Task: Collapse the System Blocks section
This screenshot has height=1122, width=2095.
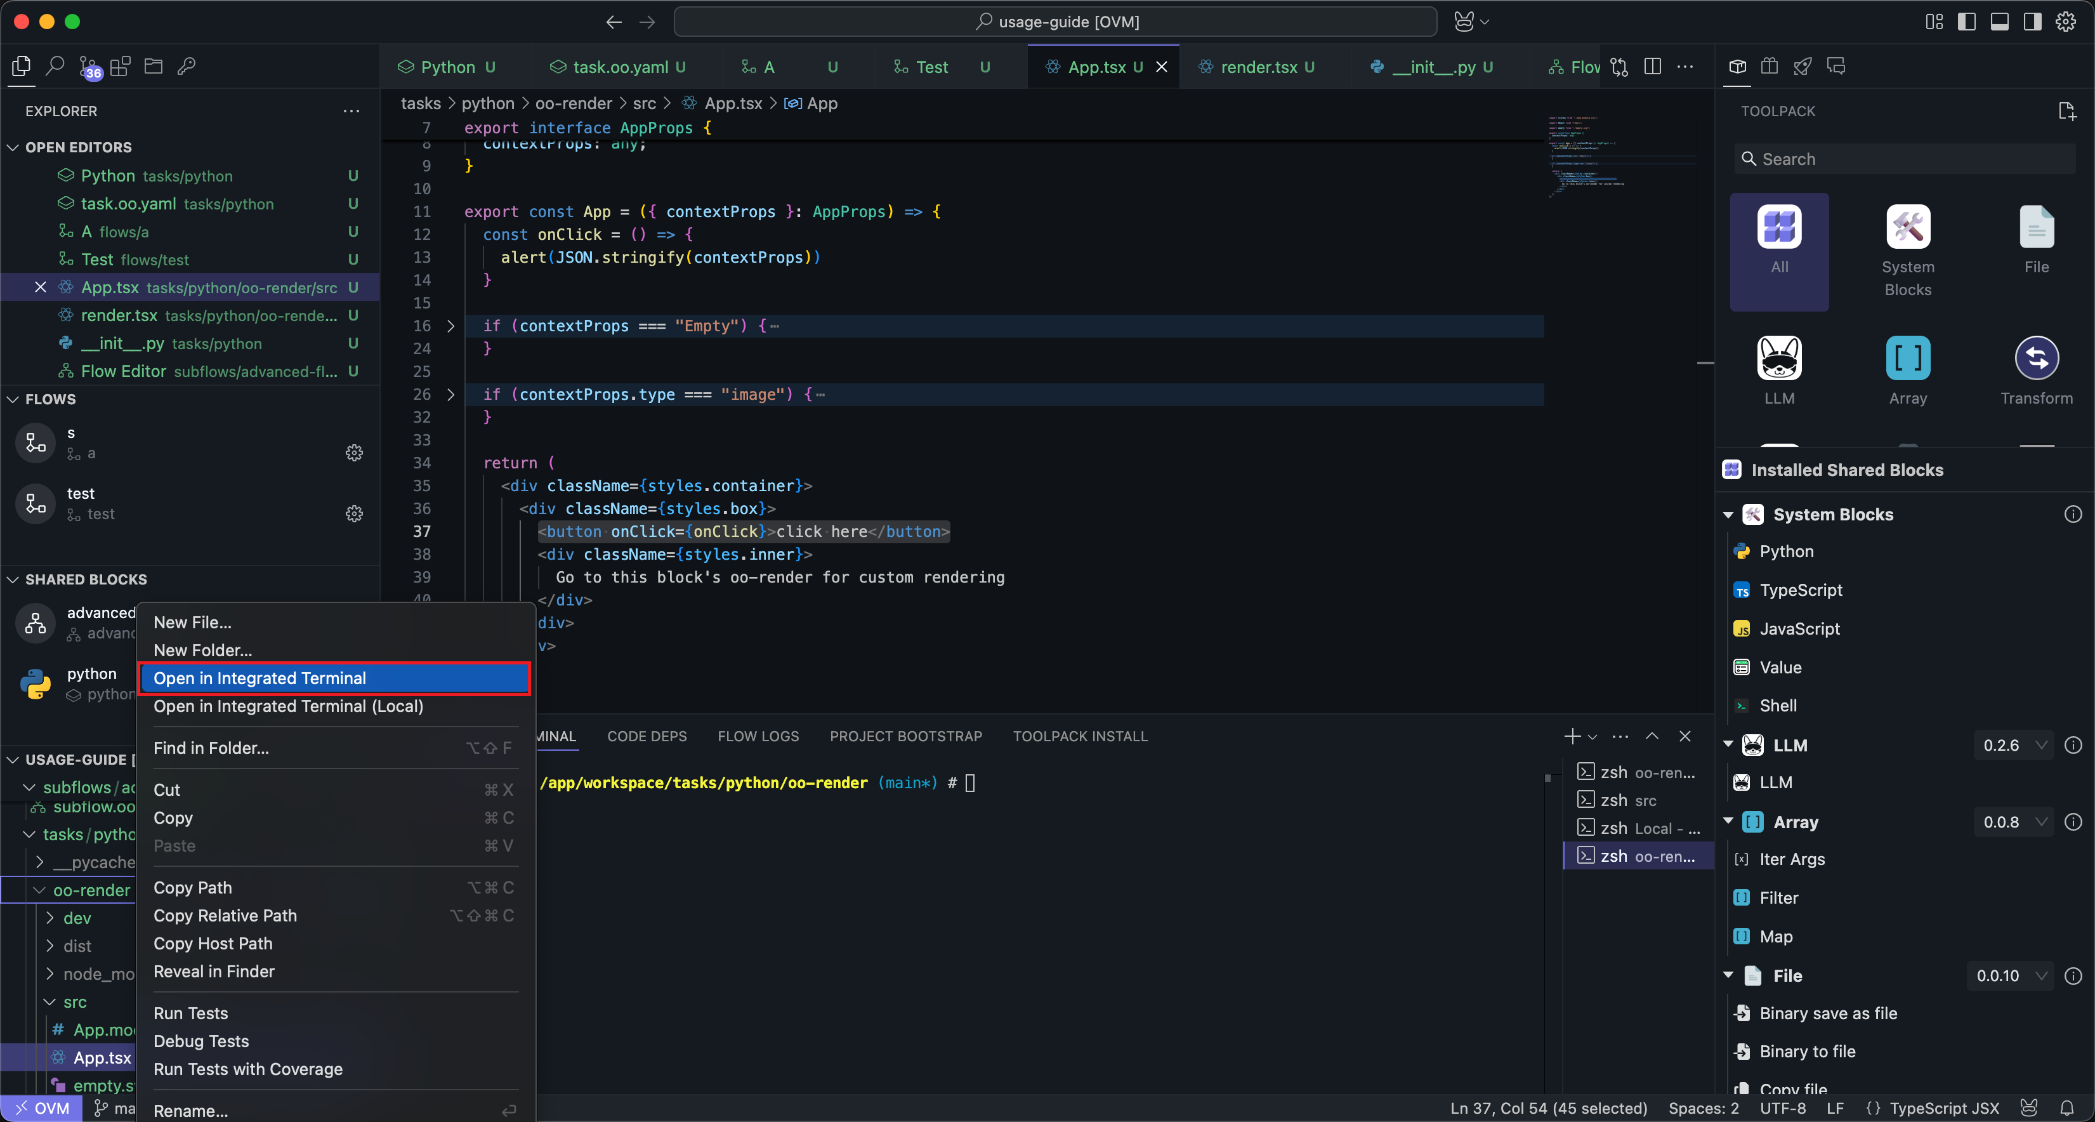Action: click(1728, 515)
